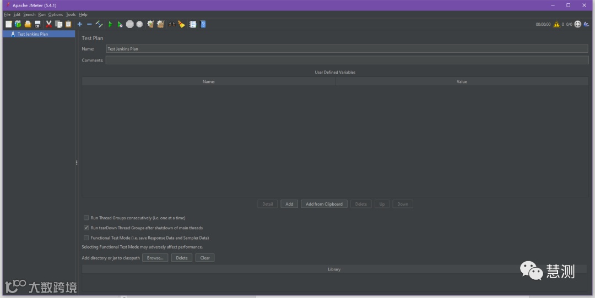This screenshot has height=298, width=595.
Task: Click the Library table header
Action: coord(334,269)
